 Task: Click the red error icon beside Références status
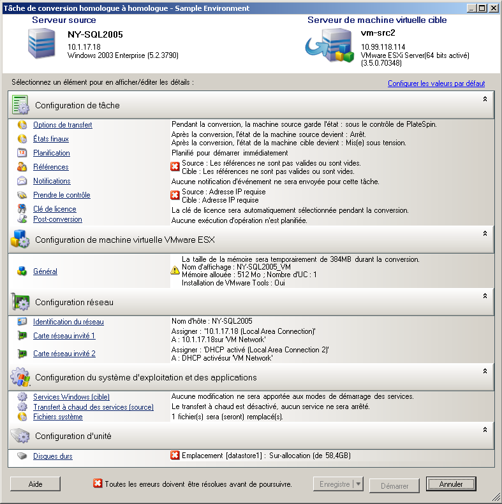click(175, 166)
